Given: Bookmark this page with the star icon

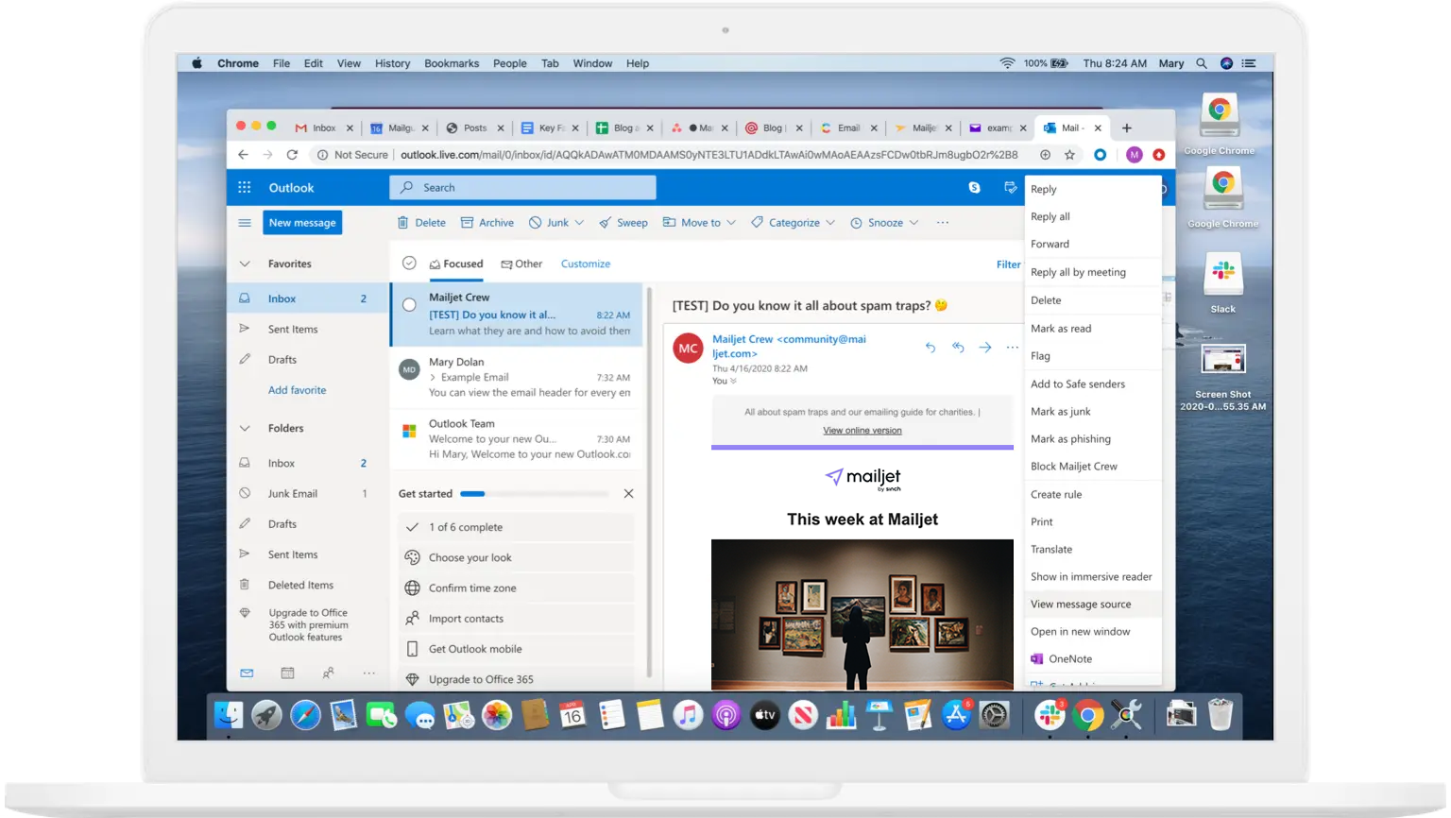Looking at the screenshot, I should pyautogui.click(x=1069, y=155).
